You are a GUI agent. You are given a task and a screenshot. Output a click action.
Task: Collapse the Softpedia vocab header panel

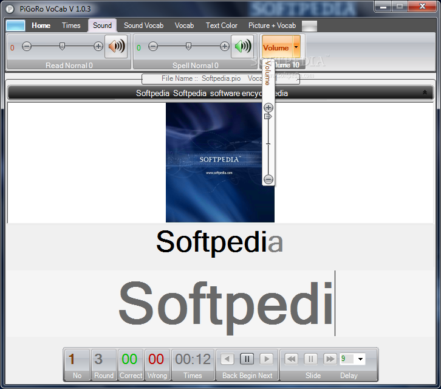(x=425, y=92)
